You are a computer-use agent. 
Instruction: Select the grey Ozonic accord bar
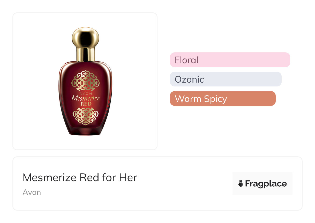click(226, 79)
